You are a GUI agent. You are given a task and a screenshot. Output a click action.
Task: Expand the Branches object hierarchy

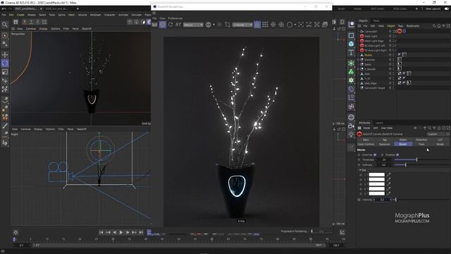coord(359,59)
